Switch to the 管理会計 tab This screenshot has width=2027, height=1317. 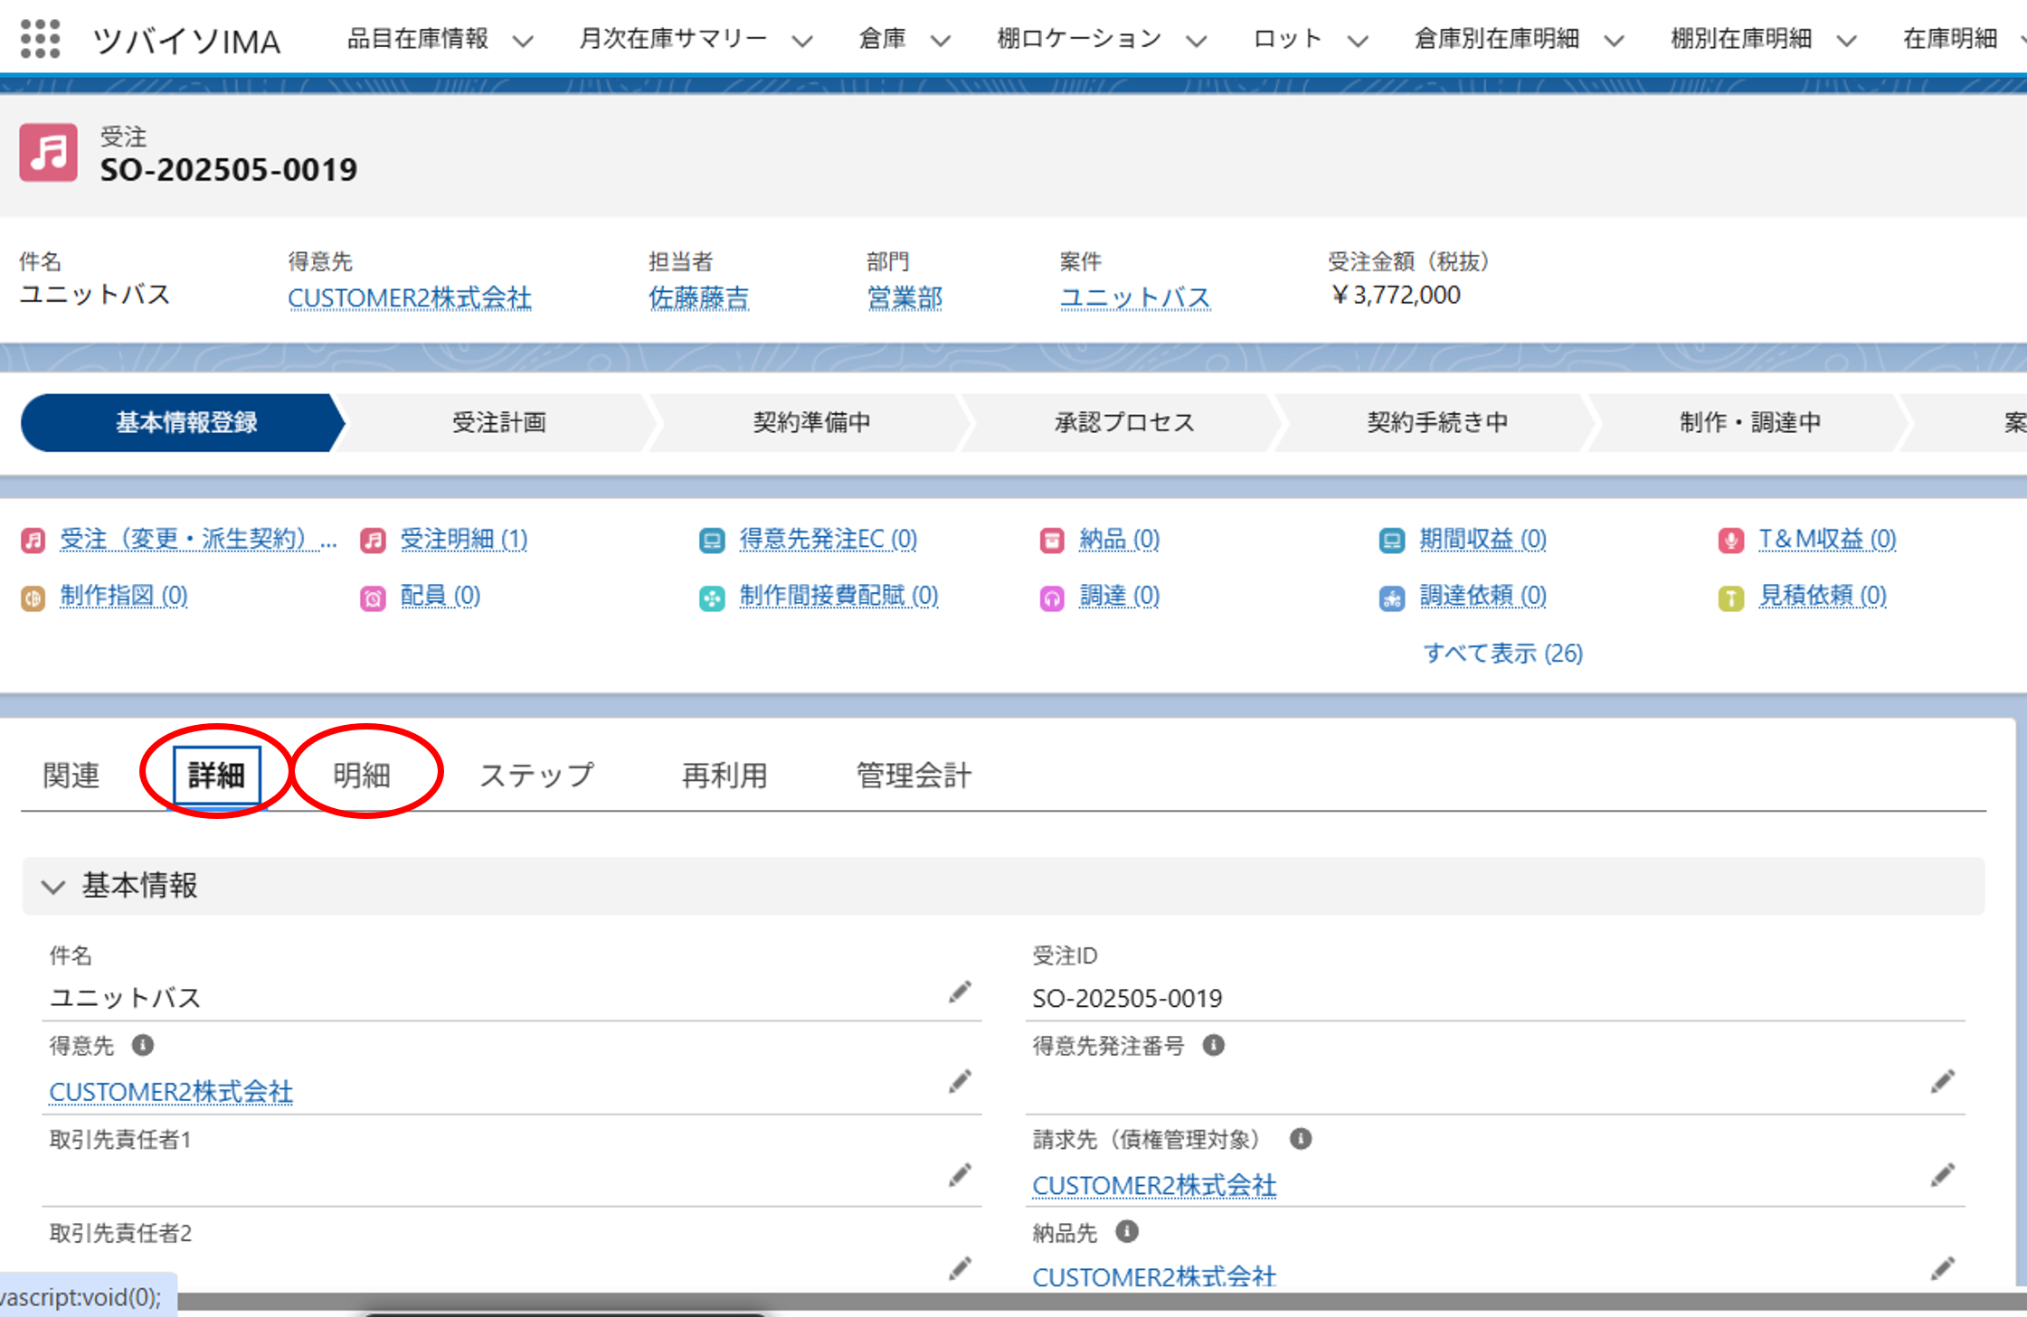[x=914, y=775]
